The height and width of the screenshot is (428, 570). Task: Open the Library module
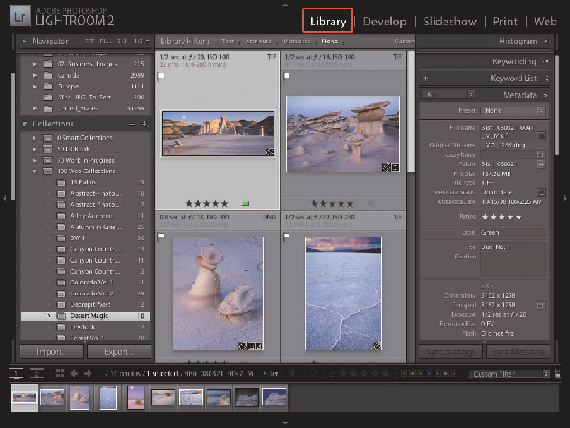(x=328, y=22)
